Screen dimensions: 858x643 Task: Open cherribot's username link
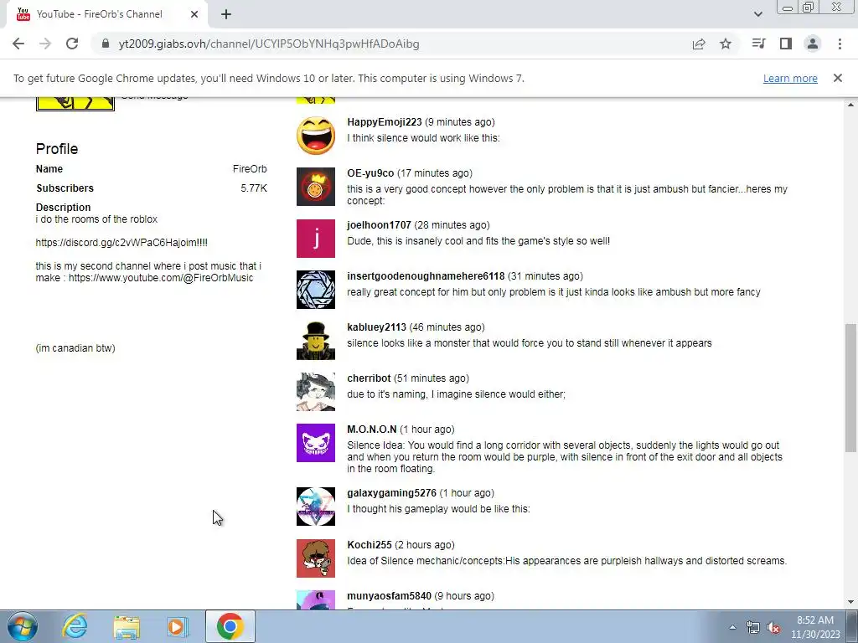point(369,378)
